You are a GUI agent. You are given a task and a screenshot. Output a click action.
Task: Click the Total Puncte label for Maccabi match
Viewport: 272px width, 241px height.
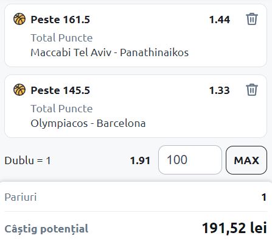(x=61, y=38)
